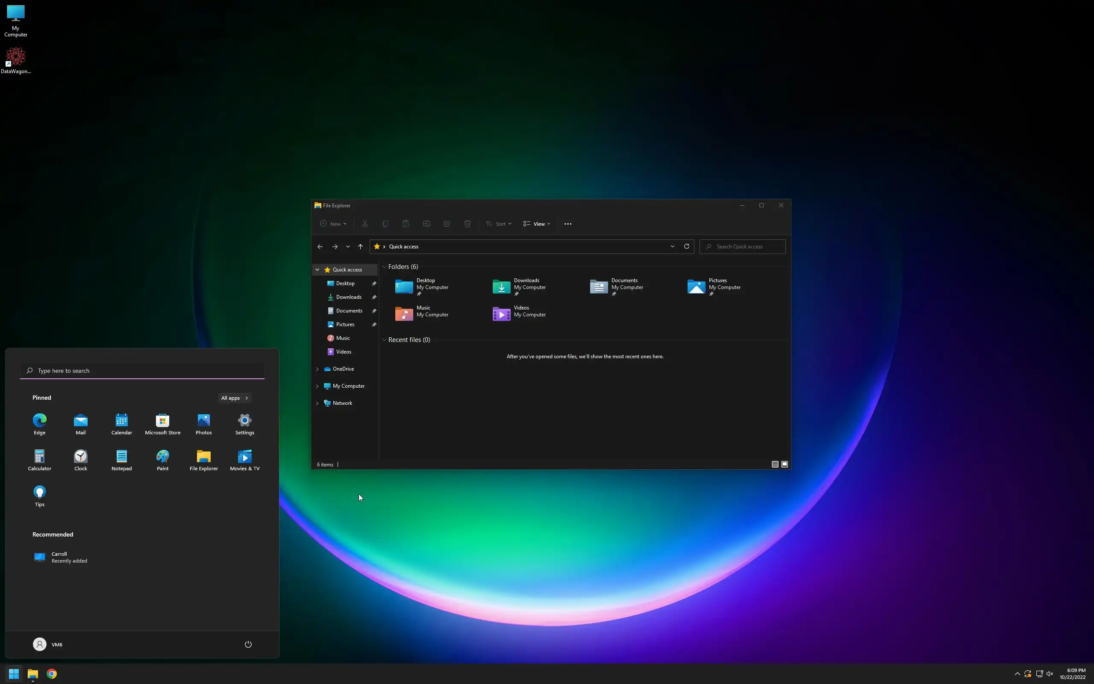Navigate up one folder level with up arrow
1094x684 pixels.
click(x=360, y=247)
